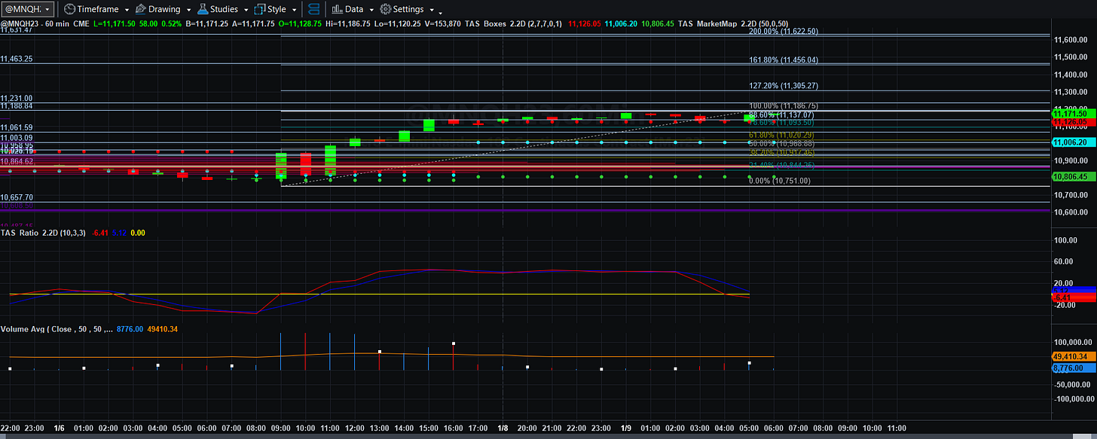Click the clock icon beside Timeframe

(69, 9)
